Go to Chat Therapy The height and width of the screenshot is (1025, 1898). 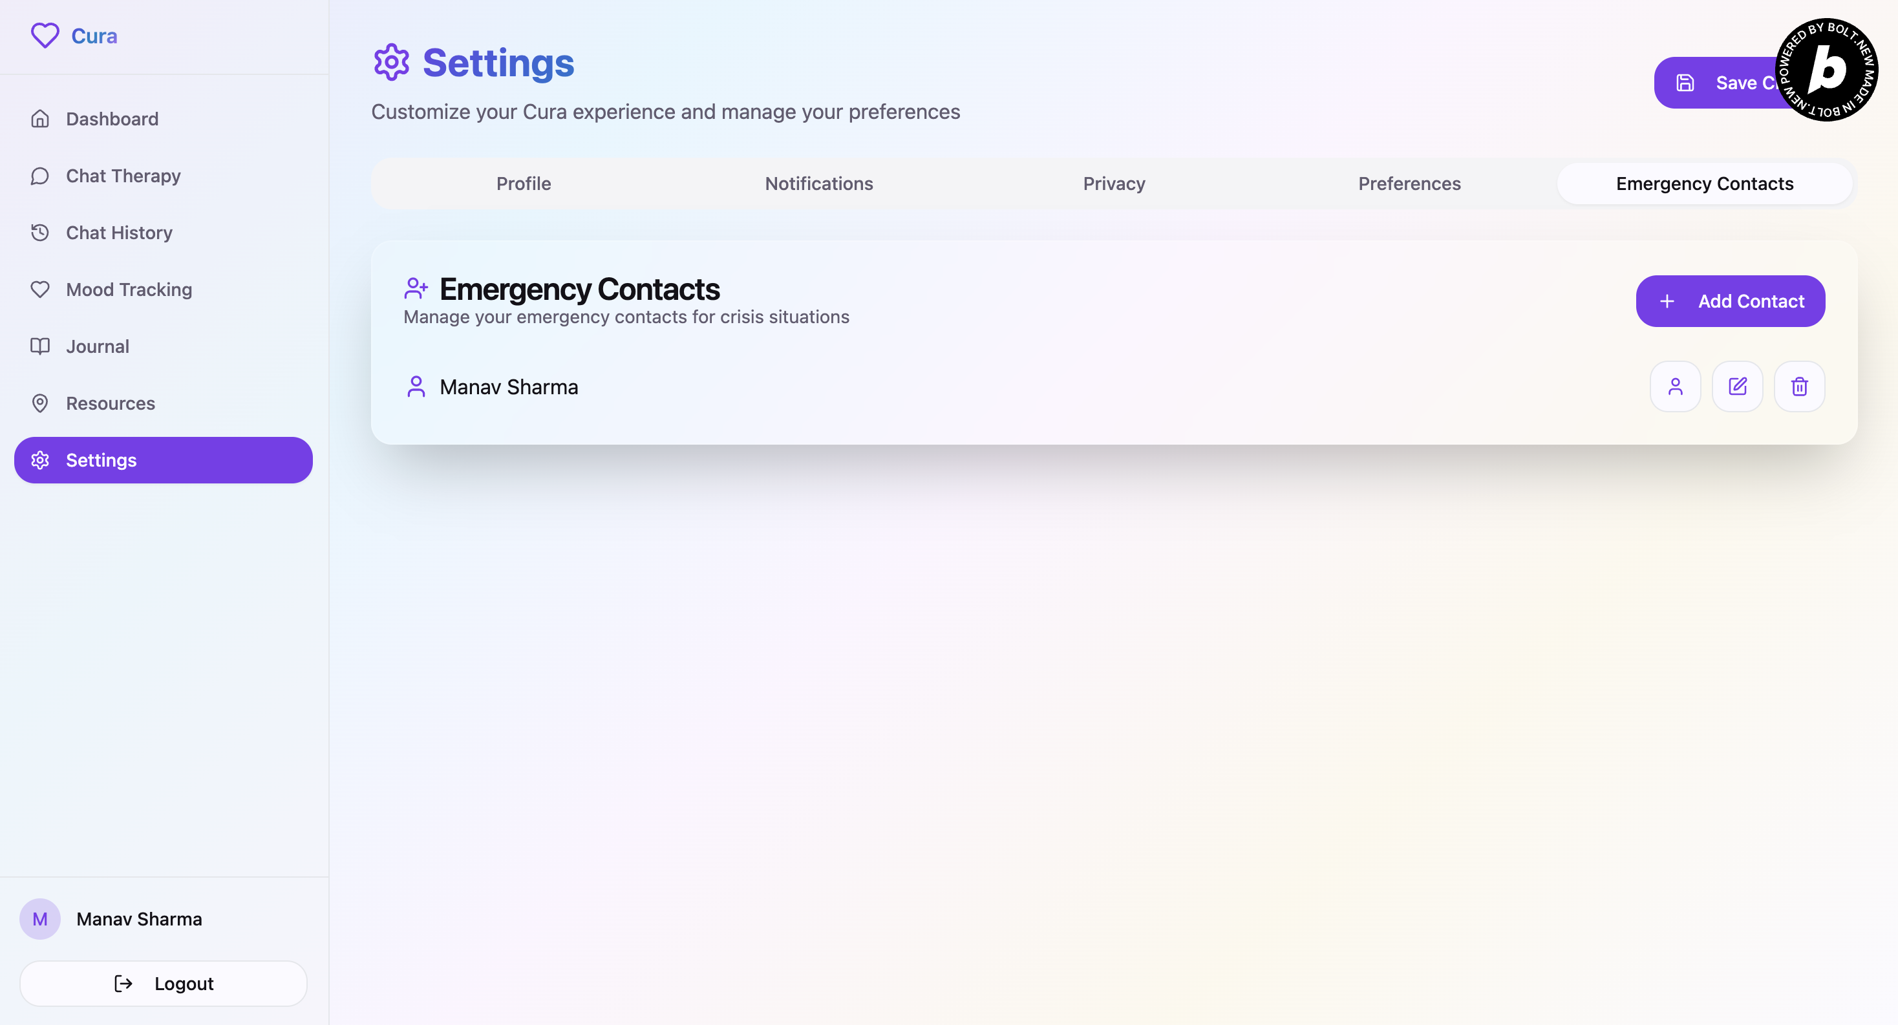pyautogui.click(x=123, y=176)
